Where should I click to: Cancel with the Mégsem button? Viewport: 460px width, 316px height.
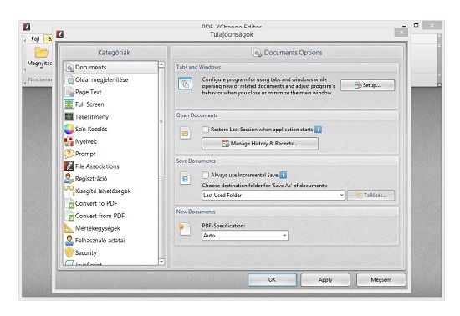tap(381, 280)
